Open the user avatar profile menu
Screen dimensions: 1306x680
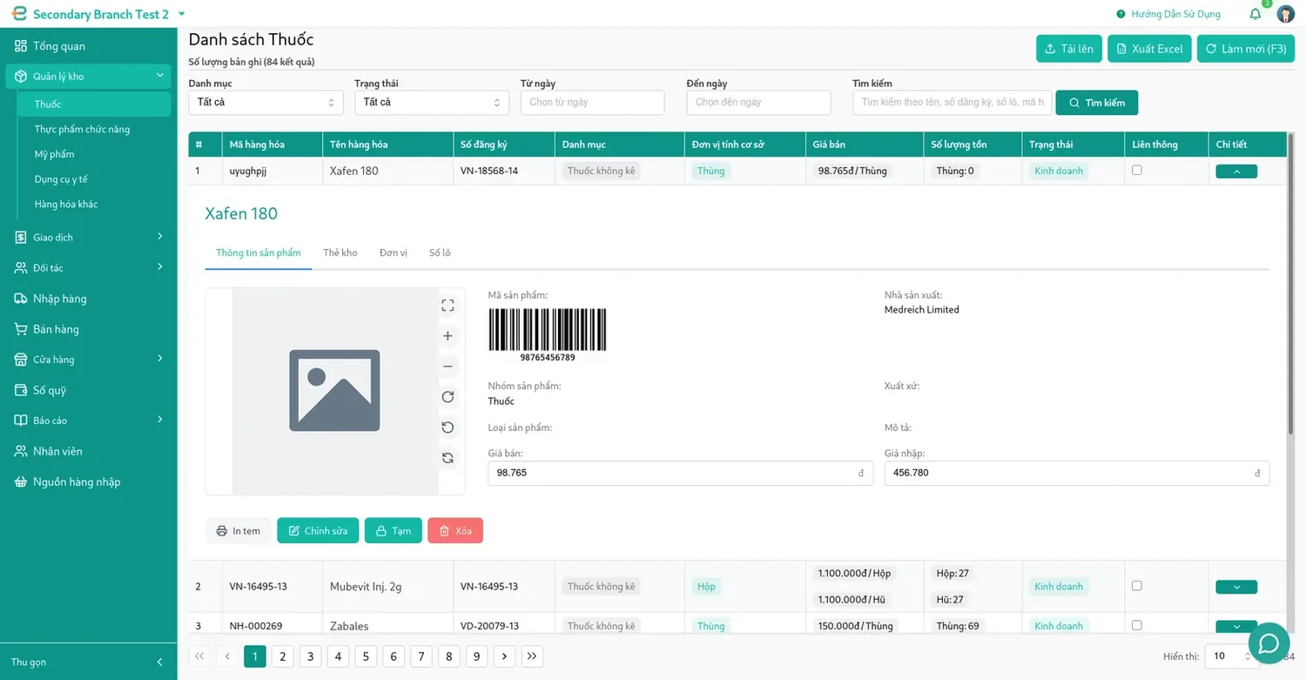point(1286,14)
